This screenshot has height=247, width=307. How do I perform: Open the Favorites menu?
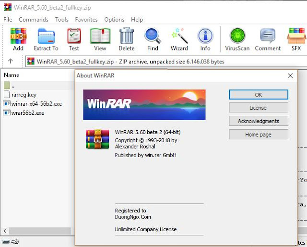click(86, 20)
